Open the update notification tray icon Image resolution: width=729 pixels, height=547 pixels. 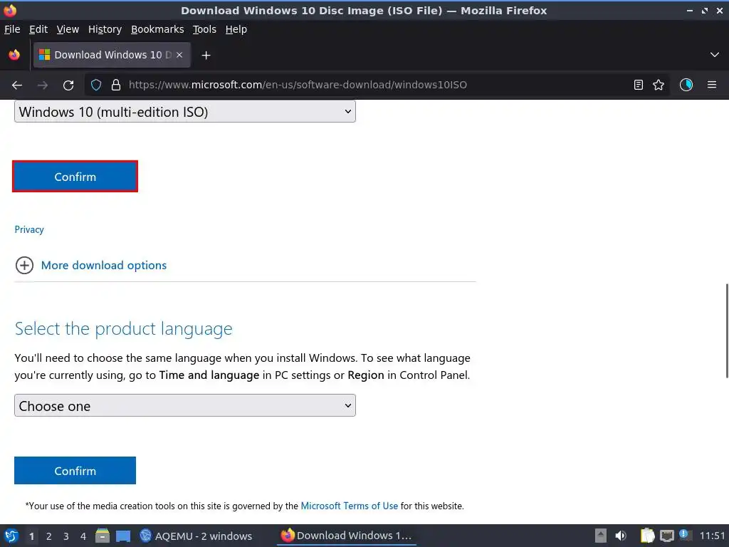coord(684,534)
